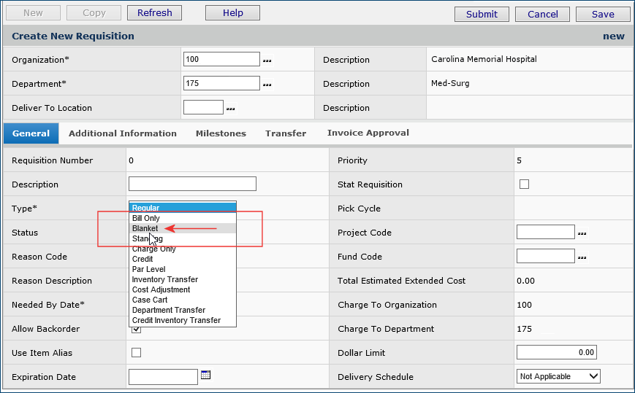The image size is (635, 393).
Task: Open lookup dots next to Organization field
Action: 267,61
